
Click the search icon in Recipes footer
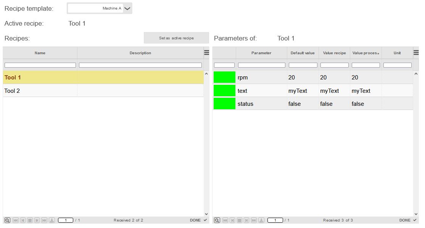click(7, 220)
